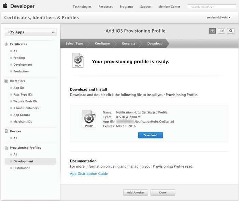Viewport: 239px width, 201px height.
Task: Click the edit profile pencil icon
Action: coord(222,31)
